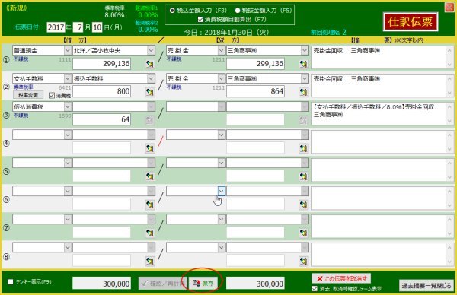The image size is (457, 295).
Task: Click row 6 credit amount calculator icon
Action: point(303,205)
